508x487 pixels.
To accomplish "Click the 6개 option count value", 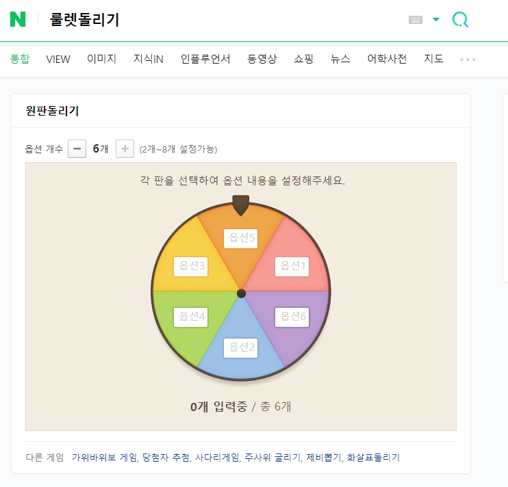I will coord(101,149).
